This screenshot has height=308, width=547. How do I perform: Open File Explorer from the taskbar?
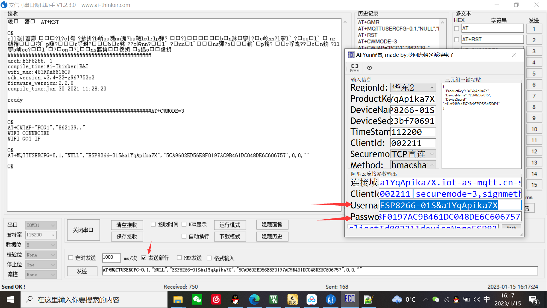pos(178,299)
